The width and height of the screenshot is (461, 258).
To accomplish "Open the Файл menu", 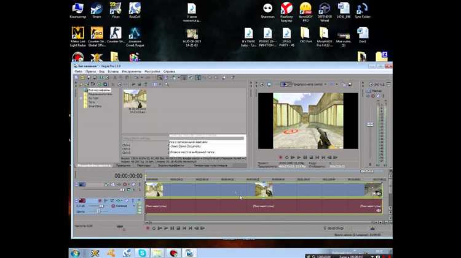I will pos(78,71).
